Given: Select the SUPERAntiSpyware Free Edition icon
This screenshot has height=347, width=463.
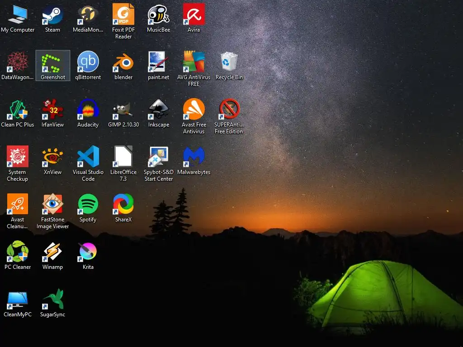Looking at the screenshot, I should 229,109.
